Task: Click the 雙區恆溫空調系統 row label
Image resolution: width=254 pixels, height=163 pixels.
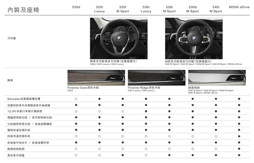Action: pos(19,130)
